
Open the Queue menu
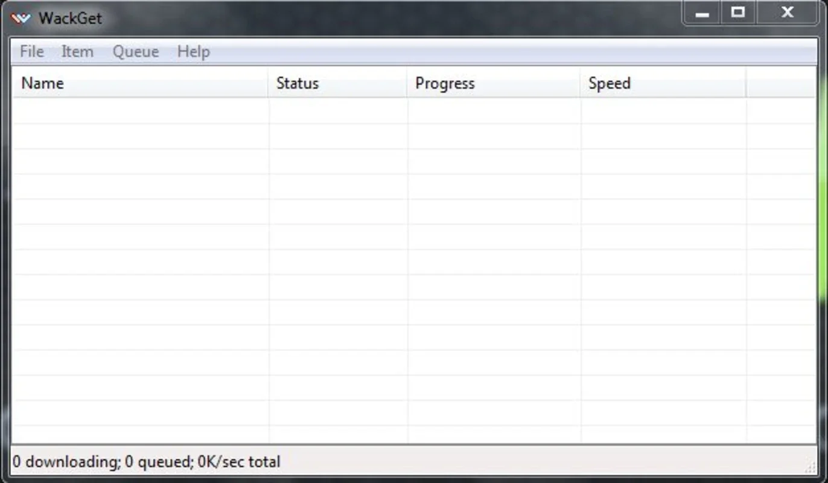[135, 52]
